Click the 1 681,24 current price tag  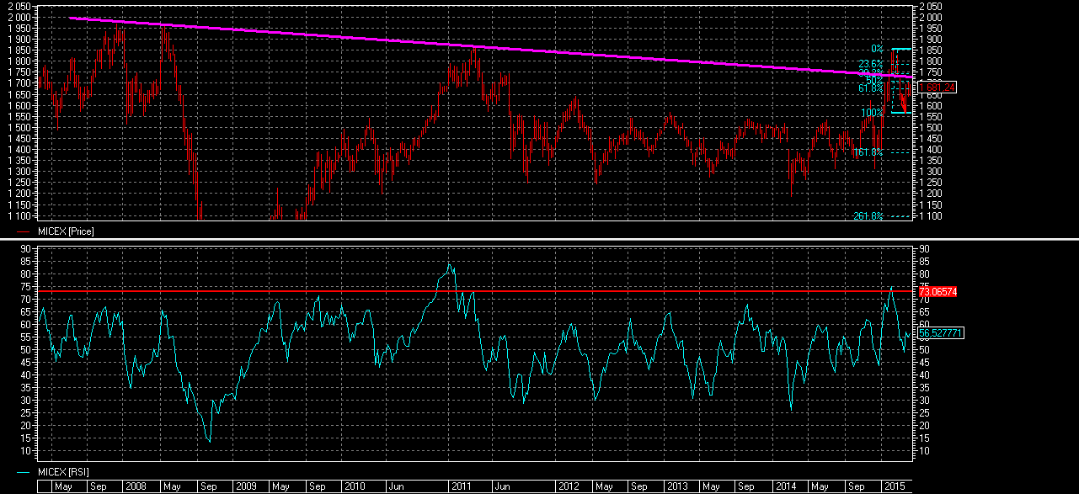click(937, 88)
